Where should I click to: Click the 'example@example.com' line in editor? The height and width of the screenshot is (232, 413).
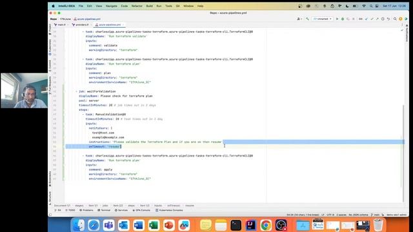pos(108,137)
